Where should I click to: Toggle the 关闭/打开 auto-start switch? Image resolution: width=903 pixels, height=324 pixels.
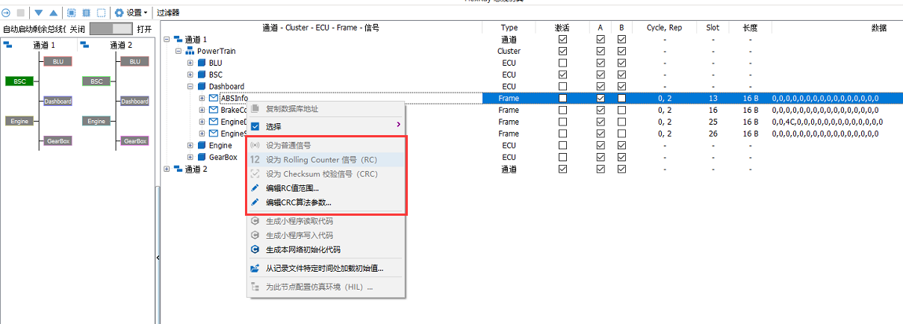[x=111, y=28]
